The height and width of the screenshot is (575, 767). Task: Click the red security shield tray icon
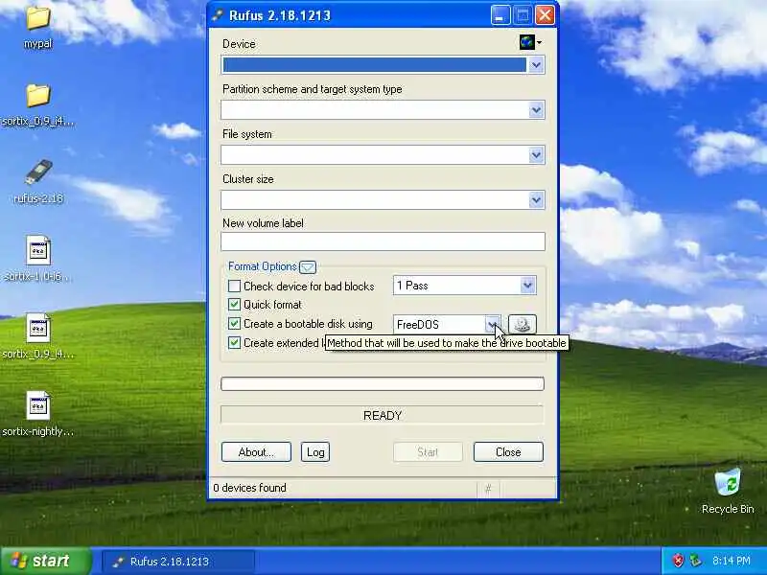coord(678,561)
